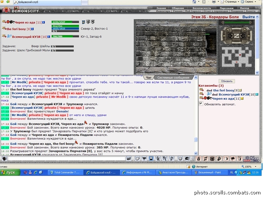The width and height of the screenshot is (263, 197).
Task: Click the RSS feeds icon in browser toolbar
Action: (204, 2)
